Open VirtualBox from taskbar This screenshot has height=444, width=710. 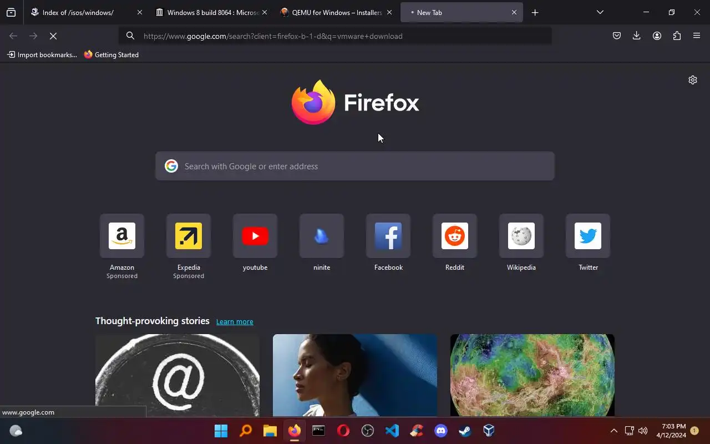pyautogui.click(x=489, y=431)
